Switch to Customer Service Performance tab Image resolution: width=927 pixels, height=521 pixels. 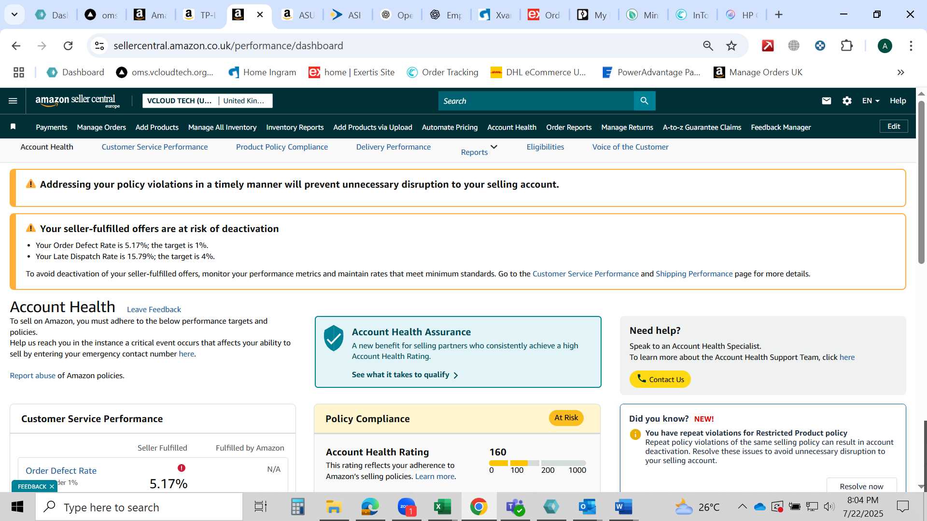tap(154, 147)
